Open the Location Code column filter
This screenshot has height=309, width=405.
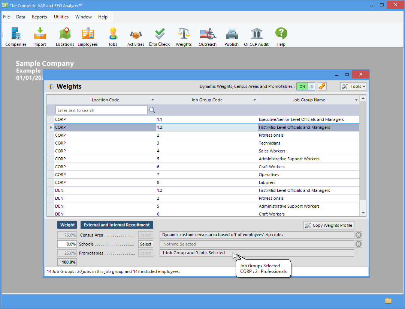click(x=153, y=100)
